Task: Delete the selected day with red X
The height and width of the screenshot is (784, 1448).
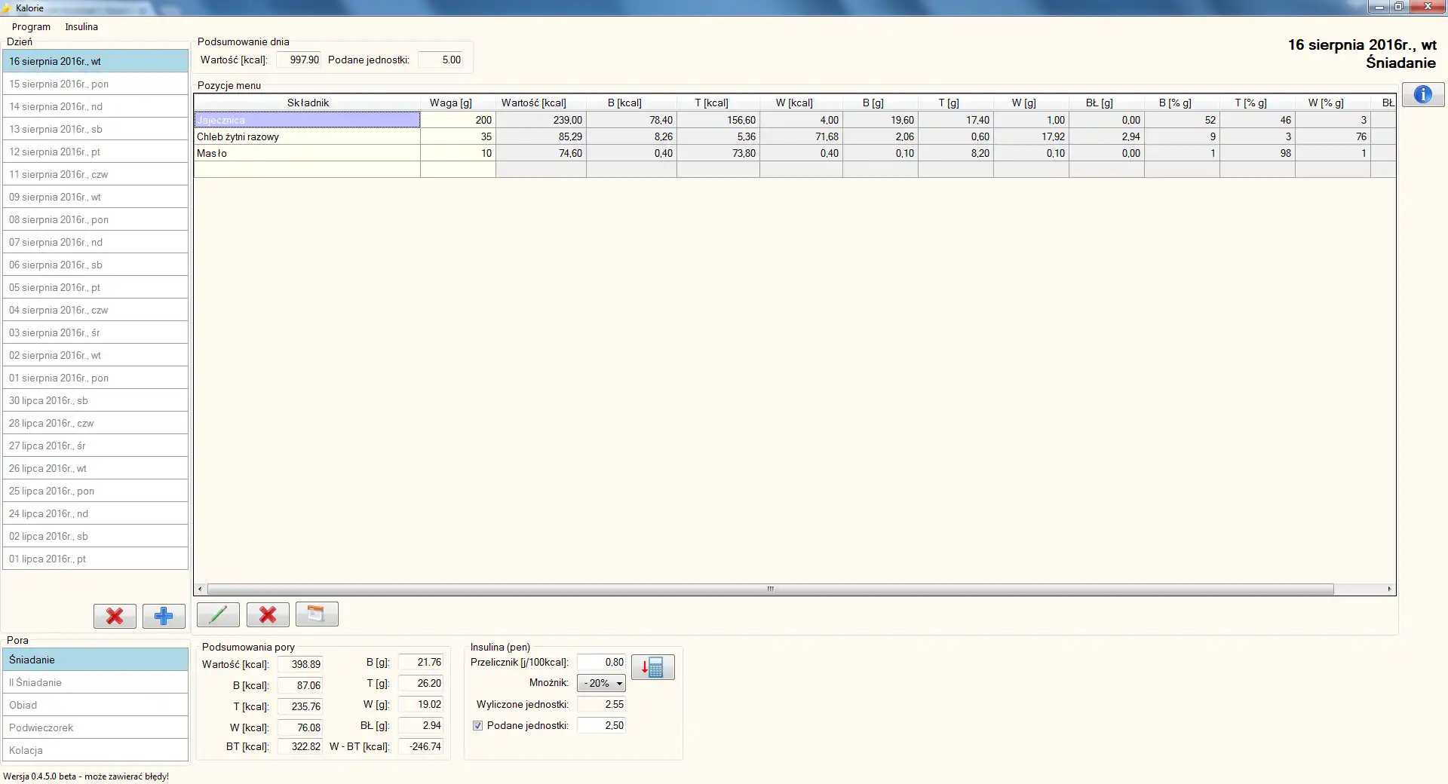Action: click(x=115, y=616)
